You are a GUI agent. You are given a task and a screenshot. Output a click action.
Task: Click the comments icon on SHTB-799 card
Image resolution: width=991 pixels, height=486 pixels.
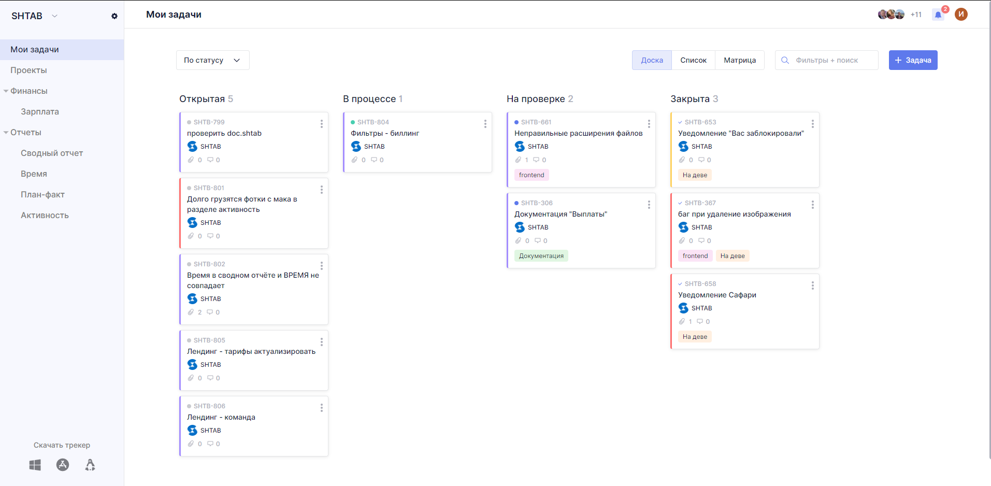click(210, 160)
